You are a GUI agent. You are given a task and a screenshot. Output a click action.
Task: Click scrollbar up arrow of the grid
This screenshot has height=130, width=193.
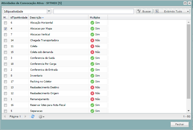click(x=188, y=22)
